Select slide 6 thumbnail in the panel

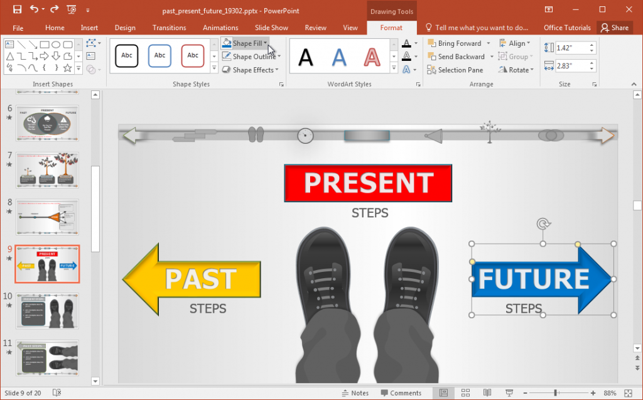(x=47, y=123)
